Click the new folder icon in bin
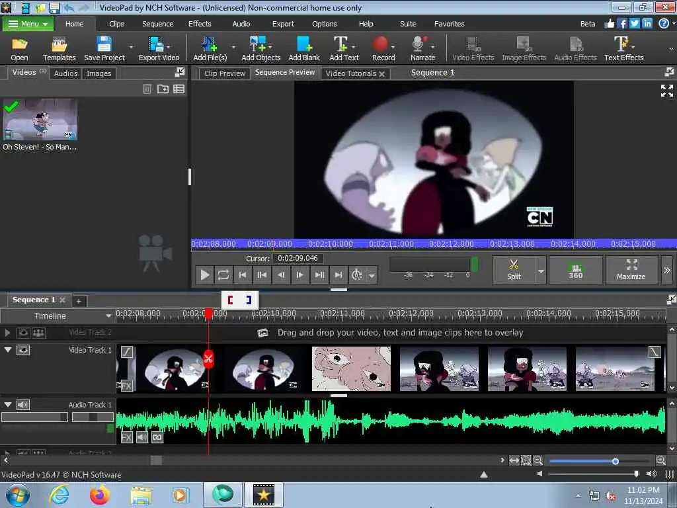Screen dimensions: 677x508 pos(163,89)
